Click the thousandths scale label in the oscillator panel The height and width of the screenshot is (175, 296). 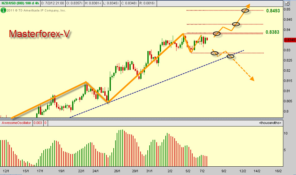coord(270,123)
